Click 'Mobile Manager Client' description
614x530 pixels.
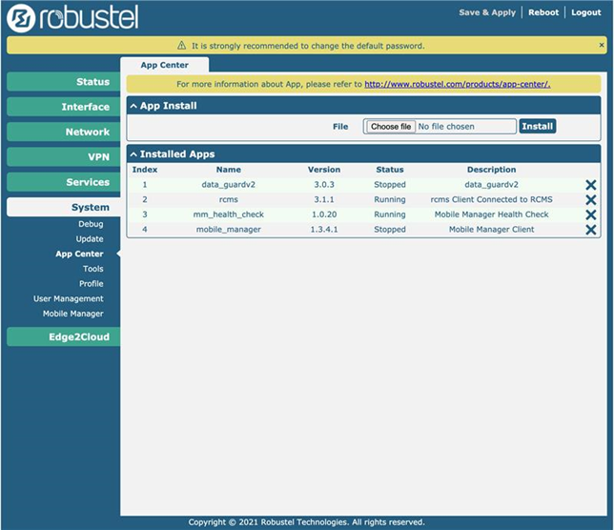(491, 230)
